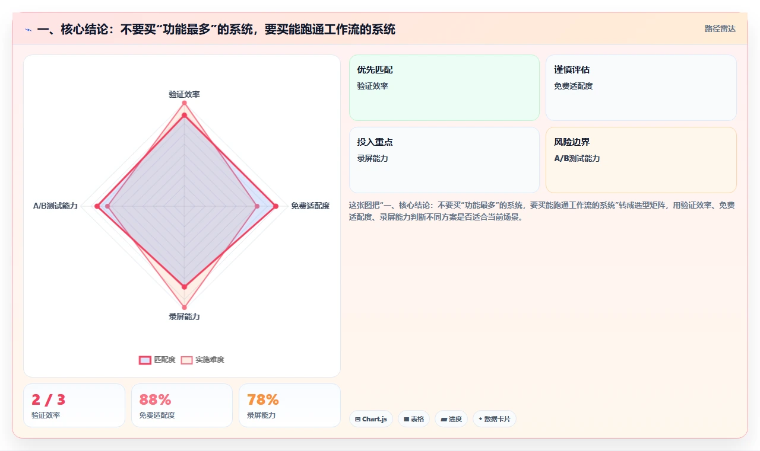Click the main title starting with 一、核心结论

tap(216, 30)
